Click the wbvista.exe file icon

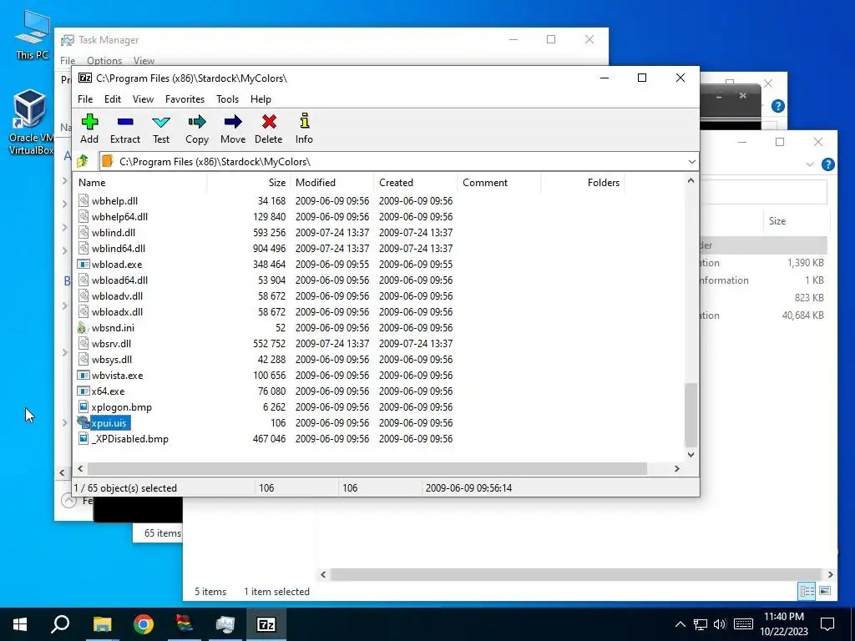(83, 375)
